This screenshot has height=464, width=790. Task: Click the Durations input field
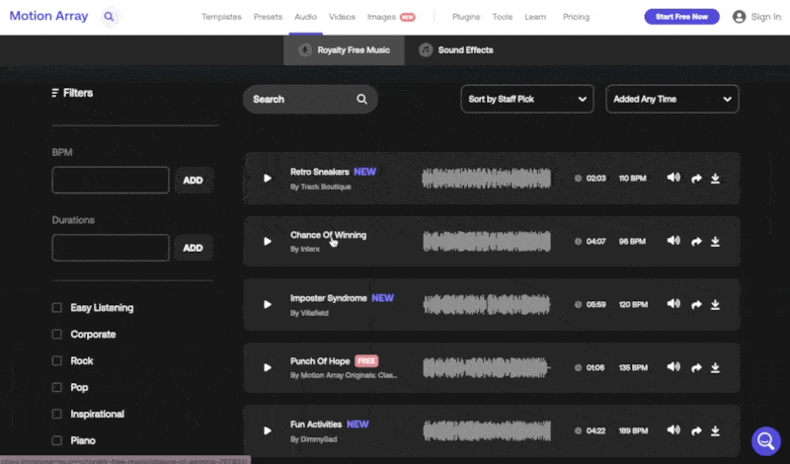coord(111,248)
